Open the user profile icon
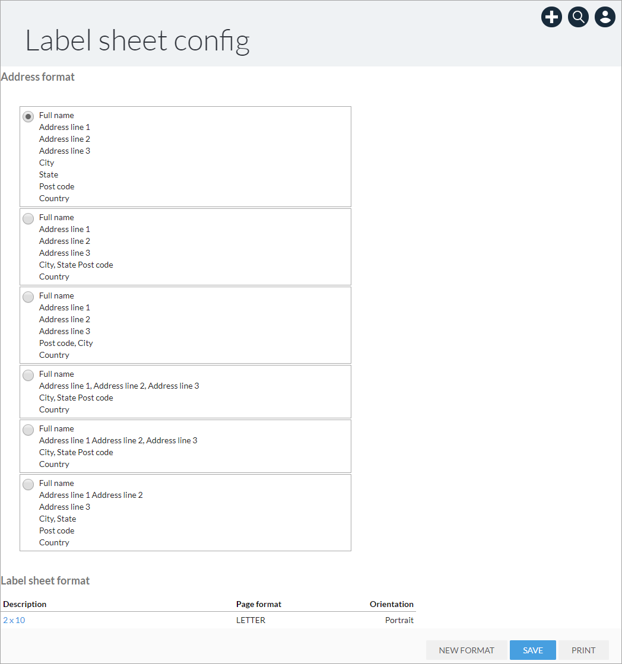 coord(605,17)
